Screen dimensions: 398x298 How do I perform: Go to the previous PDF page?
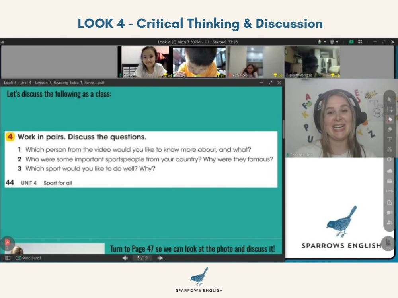click(125, 258)
